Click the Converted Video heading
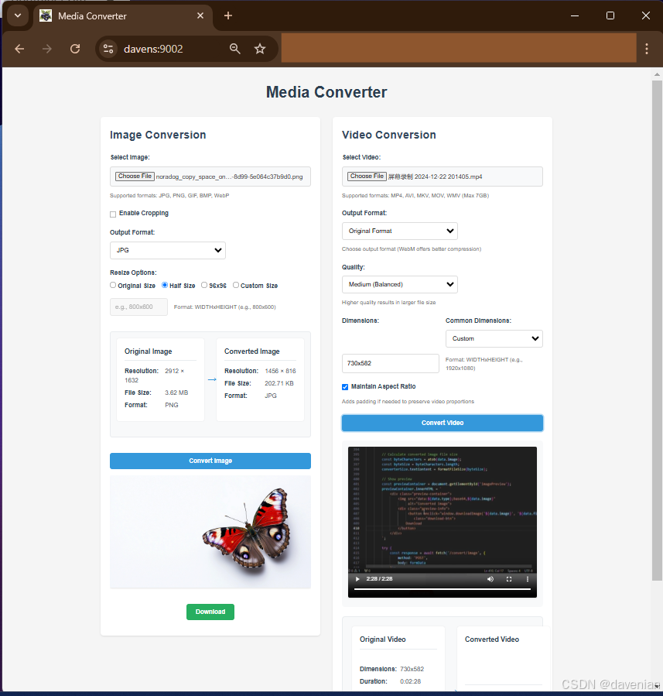This screenshot has height=696, width=663. (492, 639)
